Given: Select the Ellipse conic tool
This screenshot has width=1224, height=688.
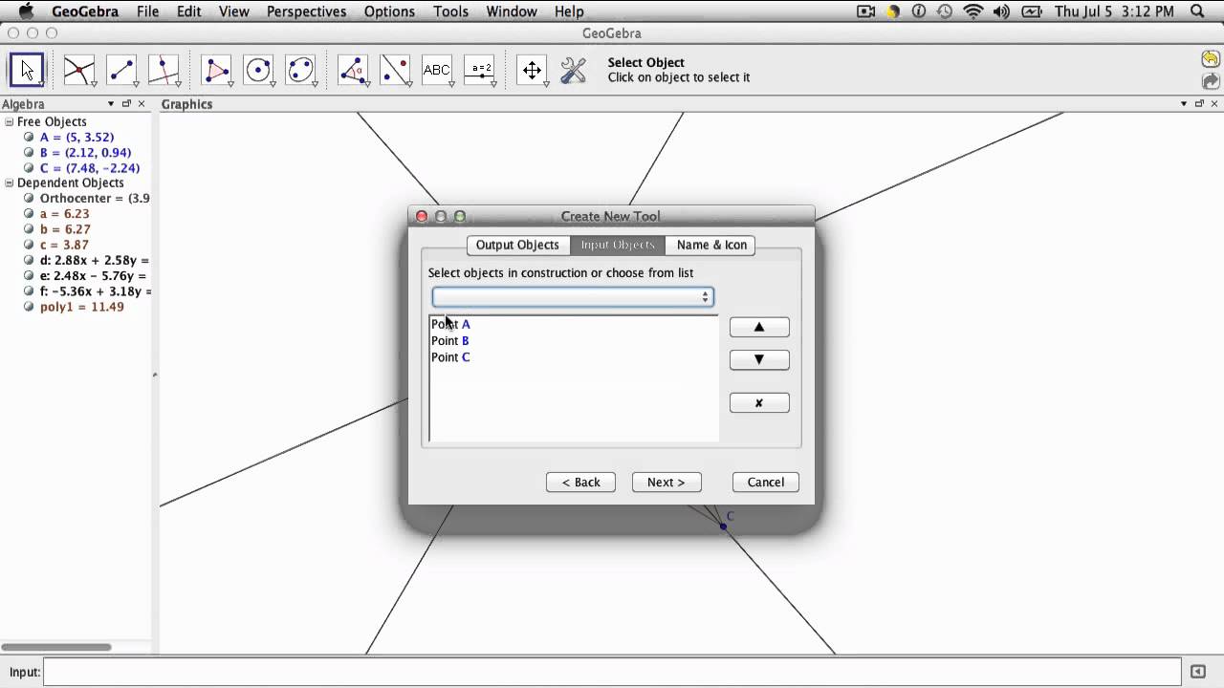Looking at the screenshot, I should [301, 70].
